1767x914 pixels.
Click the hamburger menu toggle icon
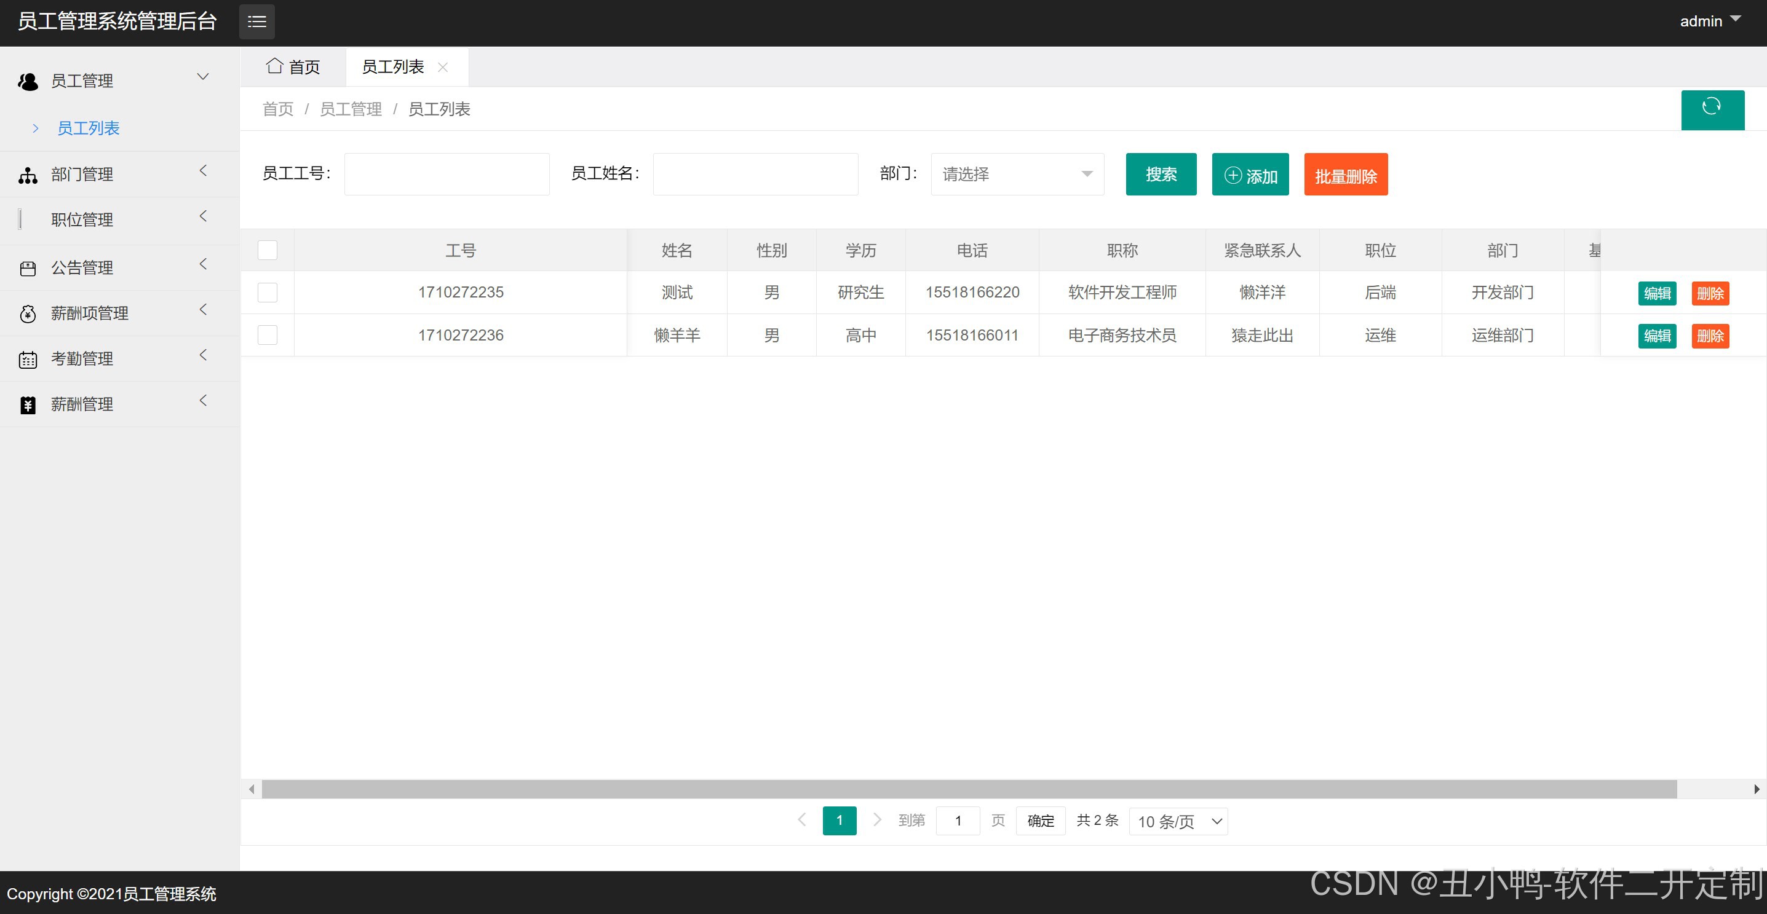click(256, 22)
